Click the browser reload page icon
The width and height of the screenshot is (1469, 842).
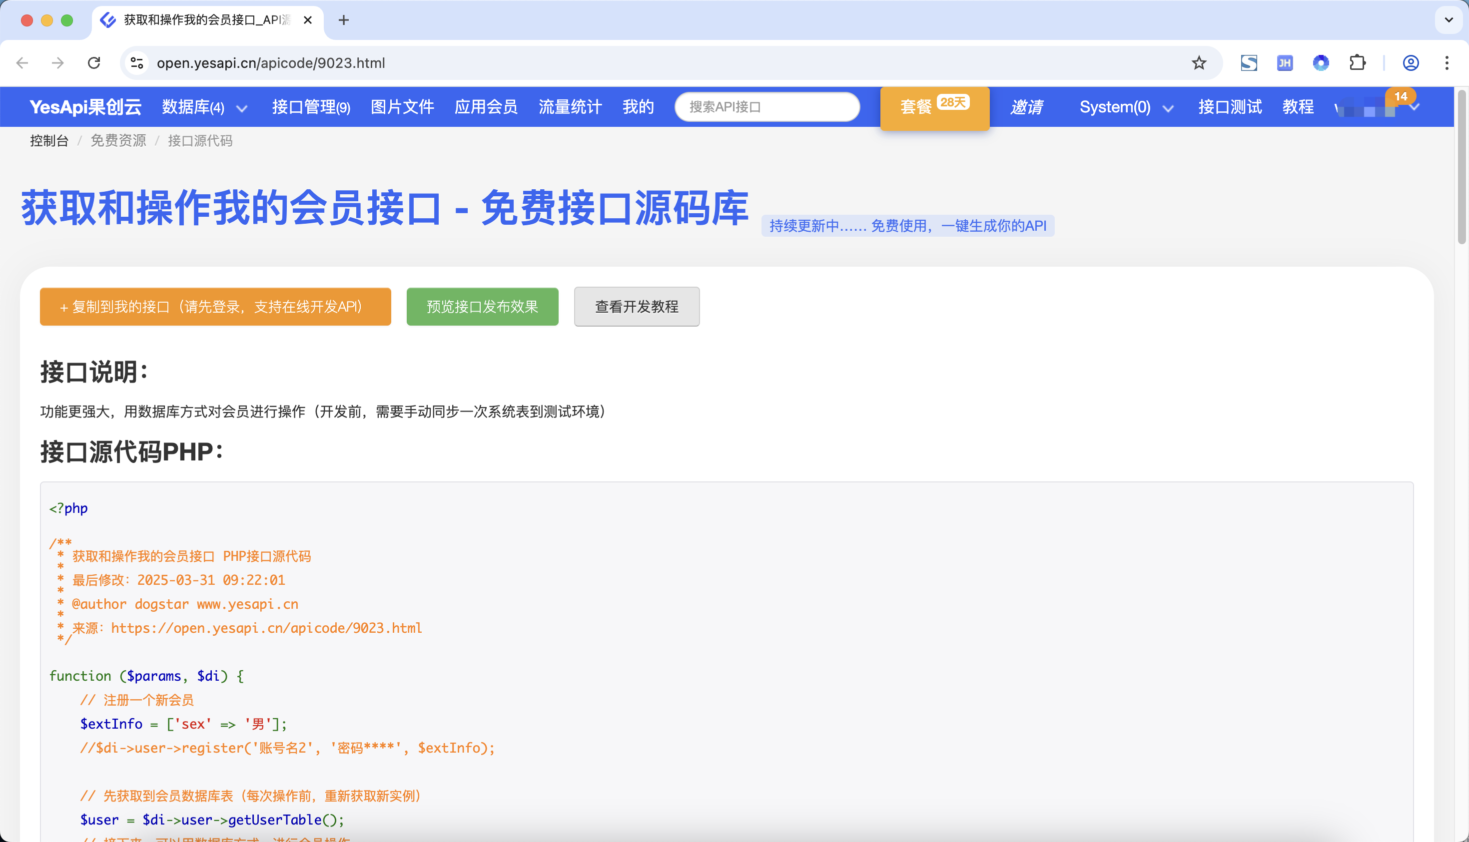point(94,62)
